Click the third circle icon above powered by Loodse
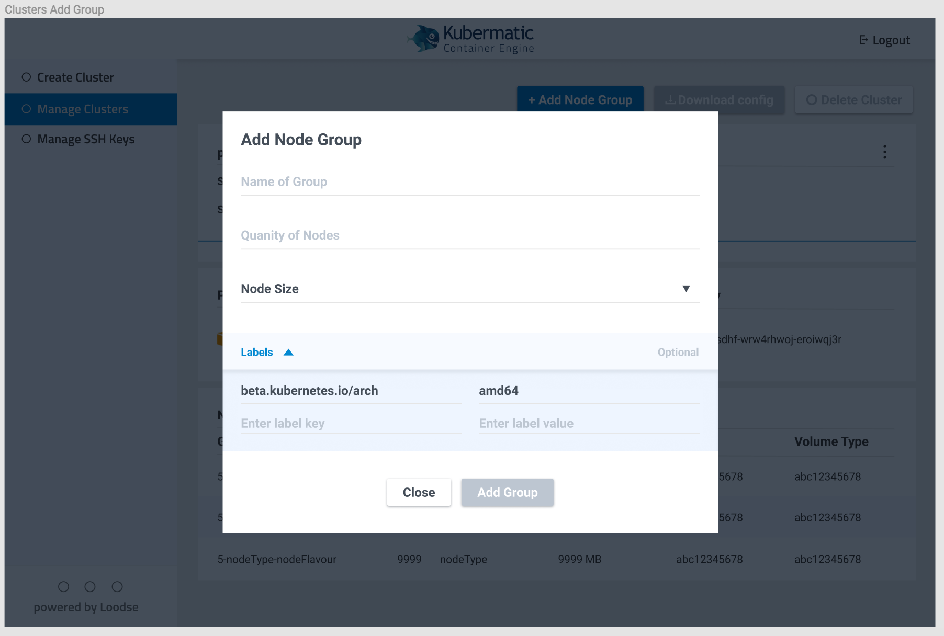944x636 pixels. click(117, 587)
